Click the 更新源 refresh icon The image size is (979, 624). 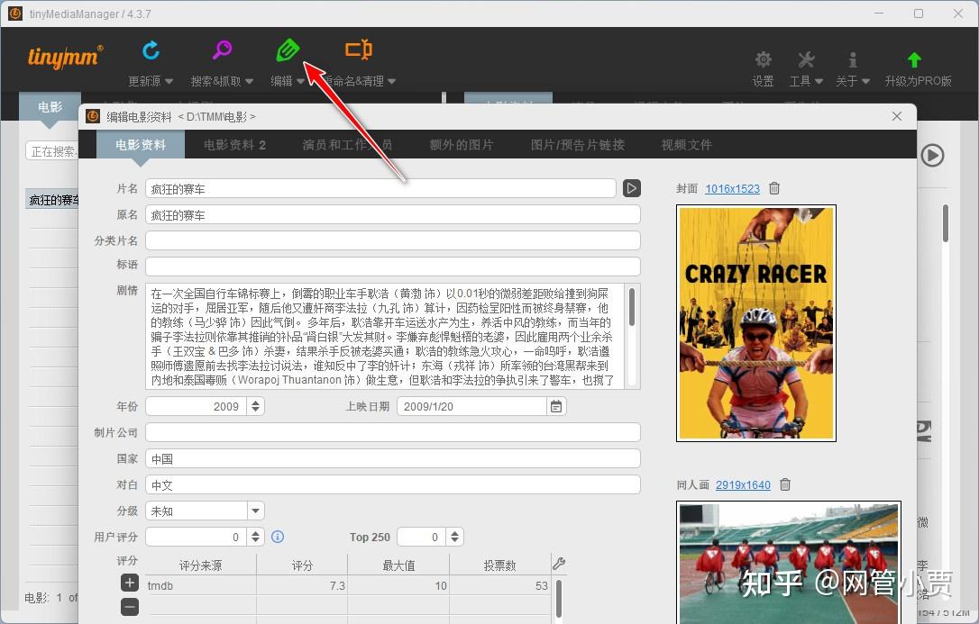[150, 51]
